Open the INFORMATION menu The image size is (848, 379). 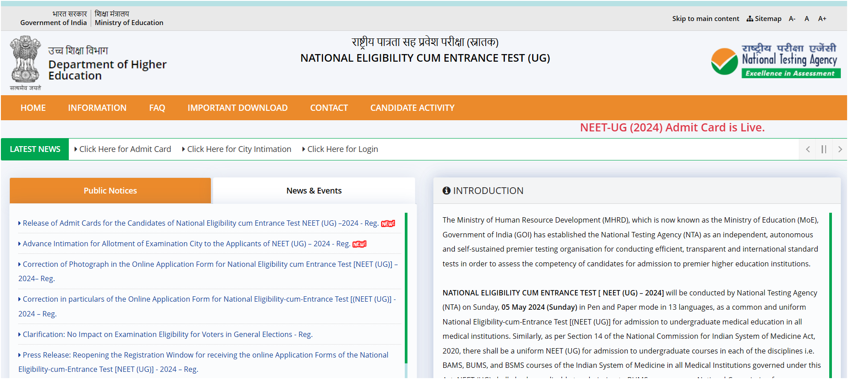point(97,108)
